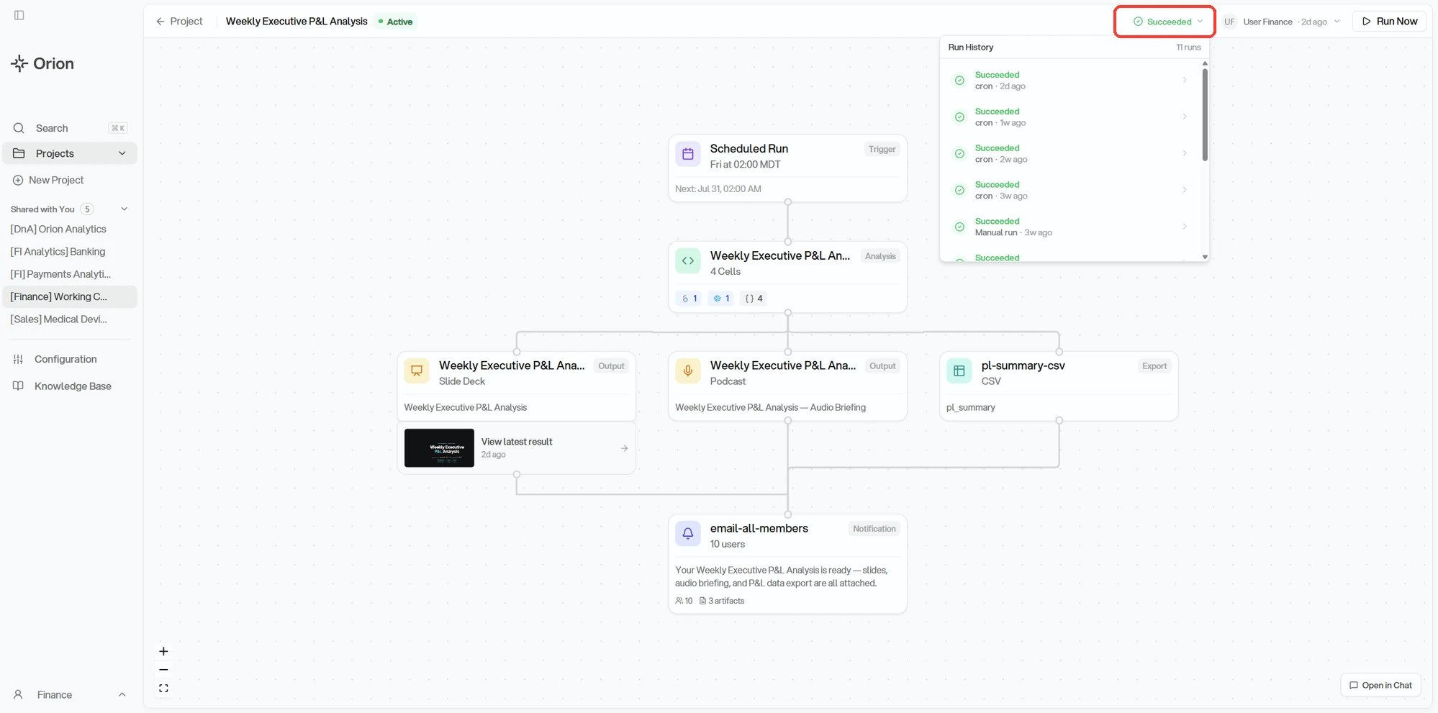Click the Next: Jul 31, 02:00 AM text
This screenshot has width=1438, height=713.
[x=718, y=189]
